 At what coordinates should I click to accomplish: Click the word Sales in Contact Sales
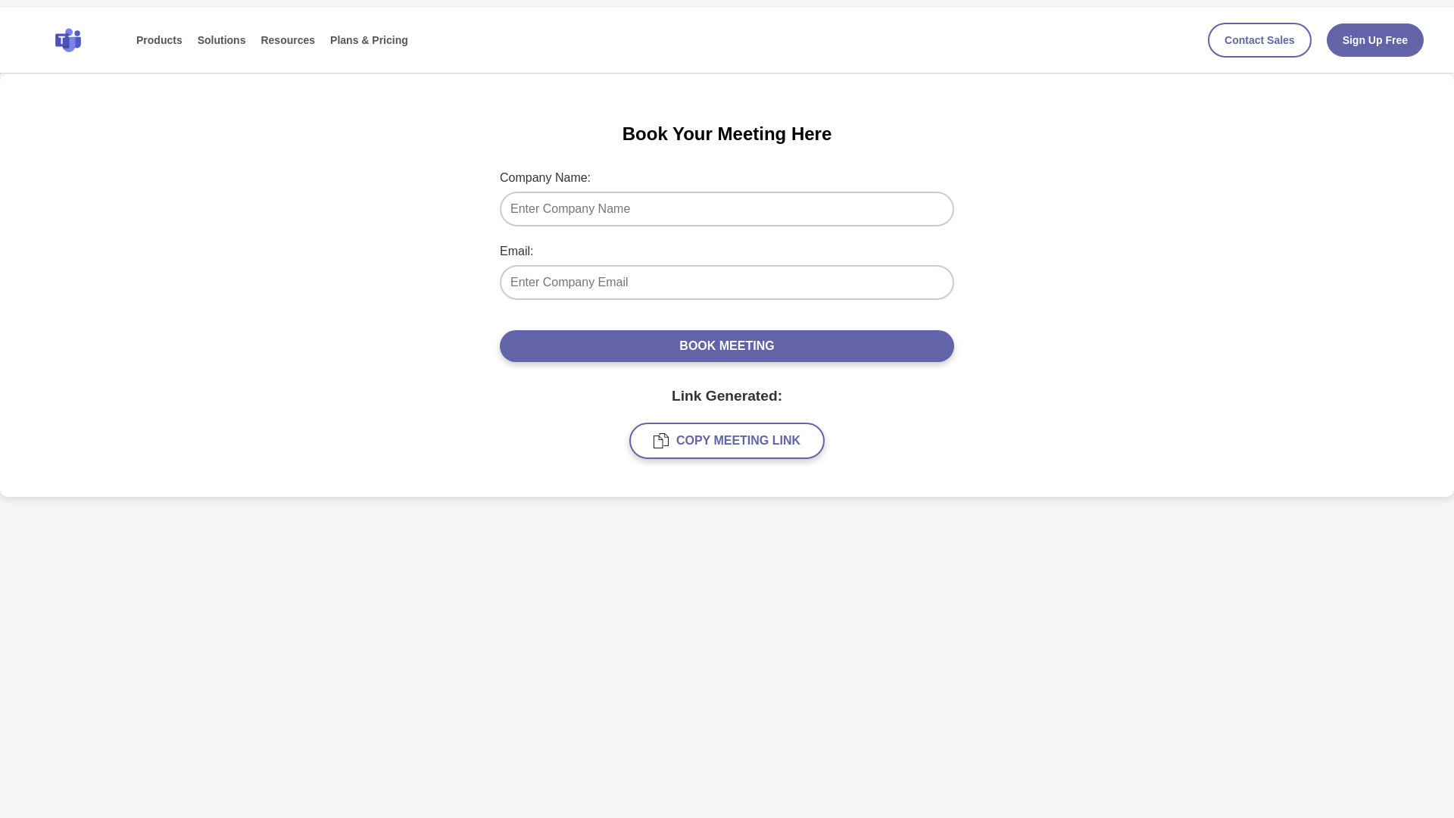(1280, 40)
